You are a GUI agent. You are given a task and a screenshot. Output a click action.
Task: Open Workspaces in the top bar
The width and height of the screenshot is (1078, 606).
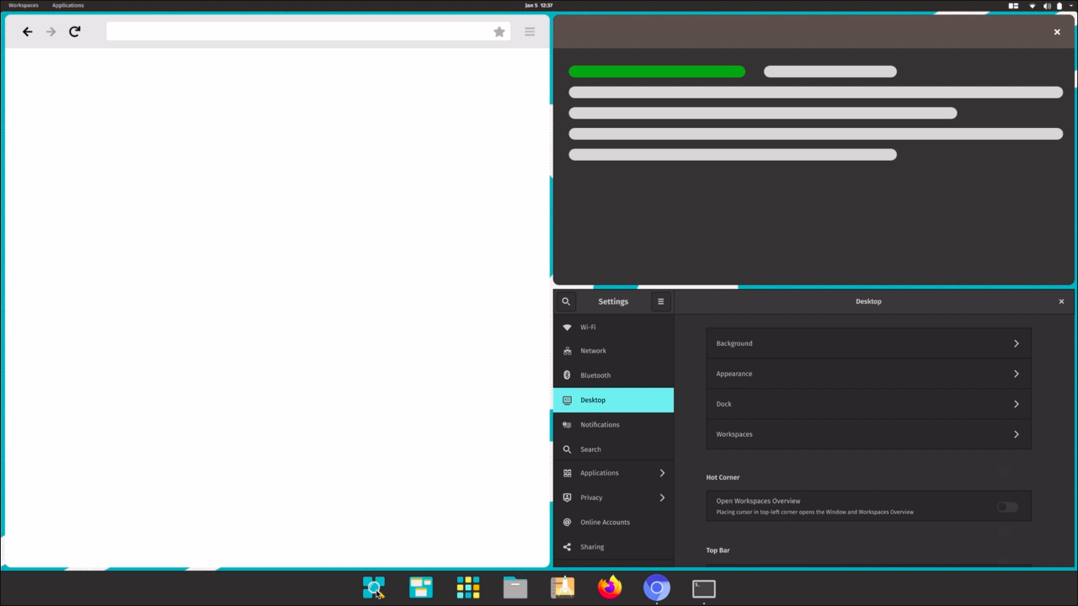[x=24, y=5]
